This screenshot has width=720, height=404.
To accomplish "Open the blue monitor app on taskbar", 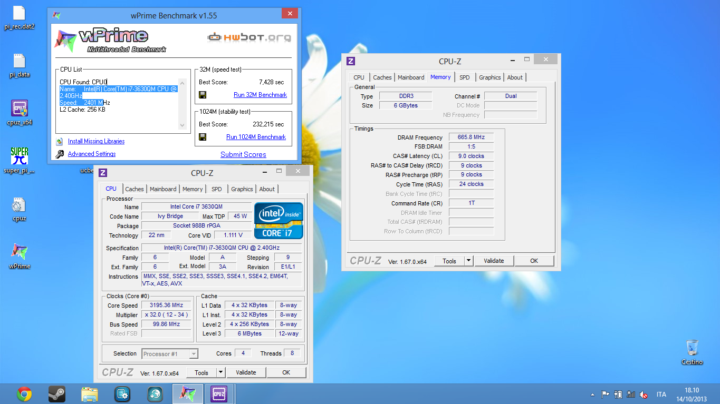I will click(122, 394).
